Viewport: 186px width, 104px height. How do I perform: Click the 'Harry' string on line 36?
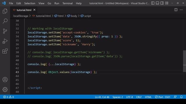tap(86, 44)
